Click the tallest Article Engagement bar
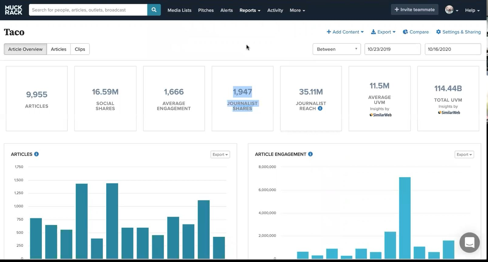The height and width of the screenshot is (262, 488). coord(405,218)
